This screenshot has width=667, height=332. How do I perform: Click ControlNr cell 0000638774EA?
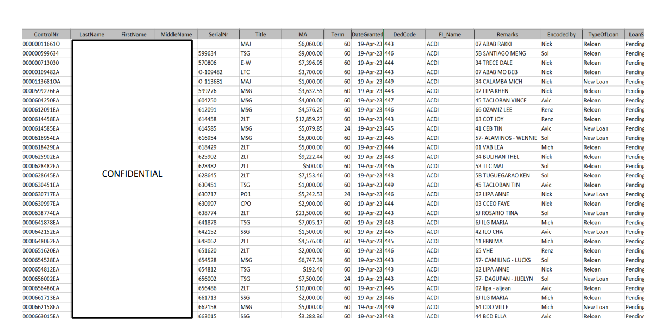point(46,213)
